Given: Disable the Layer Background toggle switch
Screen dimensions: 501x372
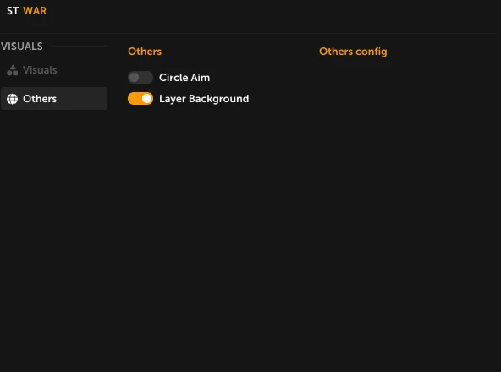Looking at the screenshot, I should pyautogui.click(x=140, y=99).
